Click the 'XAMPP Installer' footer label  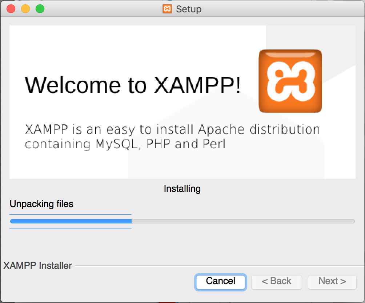pos(38,266)
